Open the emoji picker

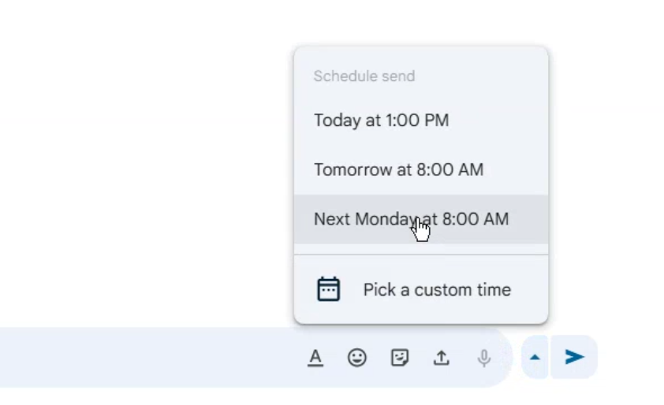click(357, 358)
